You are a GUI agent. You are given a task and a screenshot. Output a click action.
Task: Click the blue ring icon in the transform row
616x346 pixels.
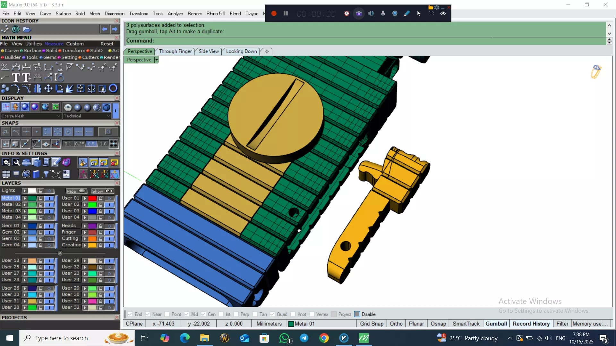point(113,88)
